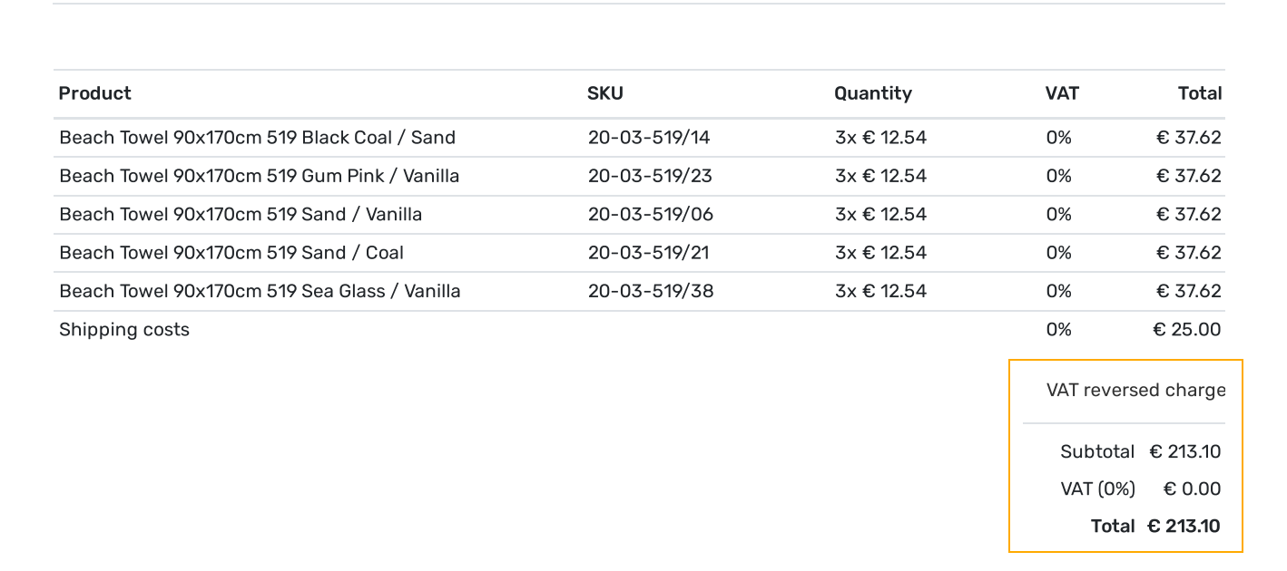The height and width of the screenshot is (571, 1287).
Task: Click SKU 20-03-519/38
Action: coord(651,291)
